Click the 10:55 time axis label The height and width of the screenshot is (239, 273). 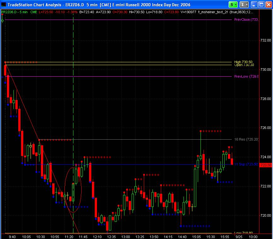coord(55,237)
